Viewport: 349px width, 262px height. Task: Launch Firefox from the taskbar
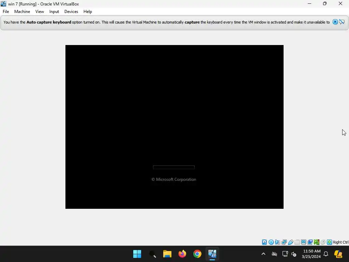[x=182, y=254]
